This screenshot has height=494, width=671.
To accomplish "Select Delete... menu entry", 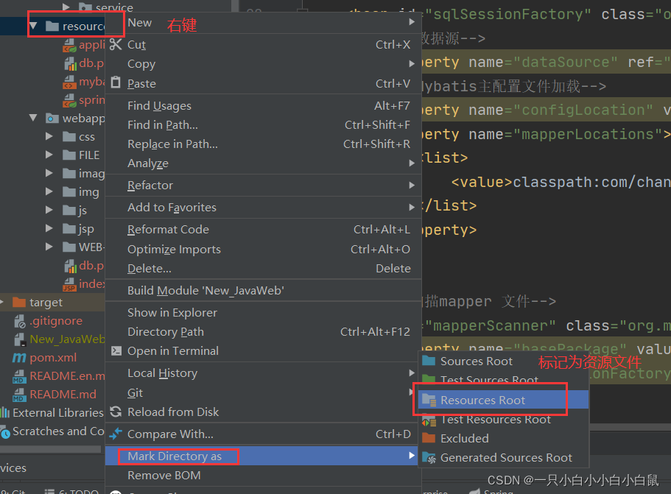I will pos(263,269).
